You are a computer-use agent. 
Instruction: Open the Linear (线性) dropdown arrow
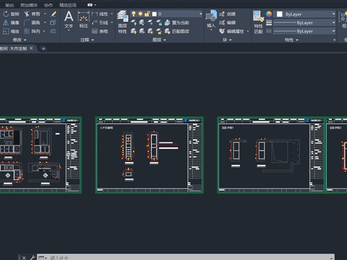[x=112, y=14]
